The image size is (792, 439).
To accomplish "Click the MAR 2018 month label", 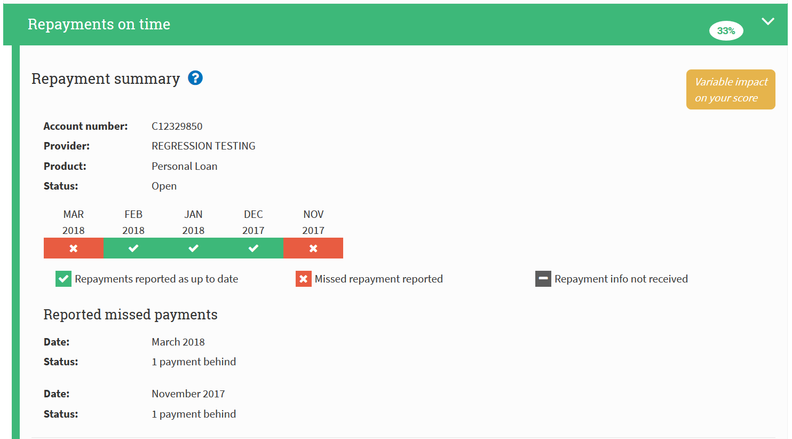I will [74, 222].
